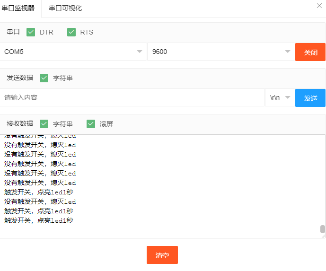Toggle 字符串 checkbox under 接收数据

point(44,124)
